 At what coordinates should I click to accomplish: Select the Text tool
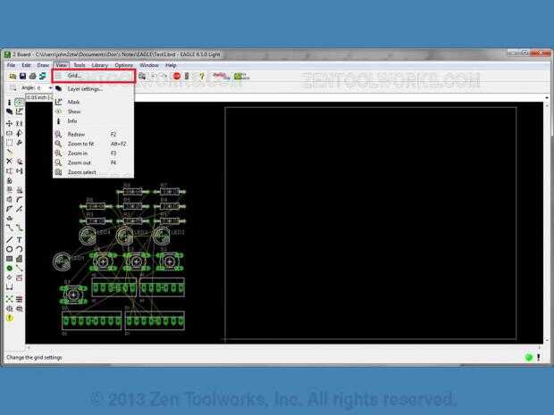[x=19, y=240]
